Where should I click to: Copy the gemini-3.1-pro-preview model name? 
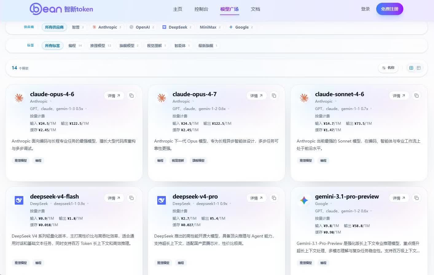(416, 198)
